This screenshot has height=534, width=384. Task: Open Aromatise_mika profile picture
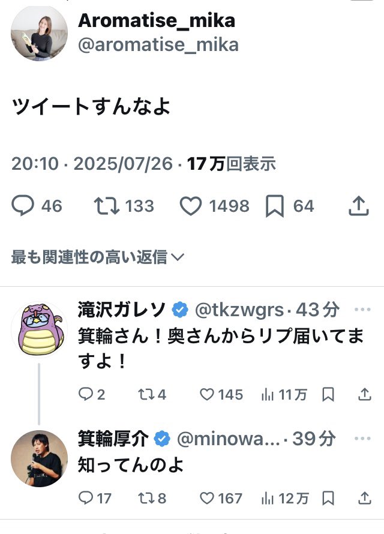click(39, 33)
